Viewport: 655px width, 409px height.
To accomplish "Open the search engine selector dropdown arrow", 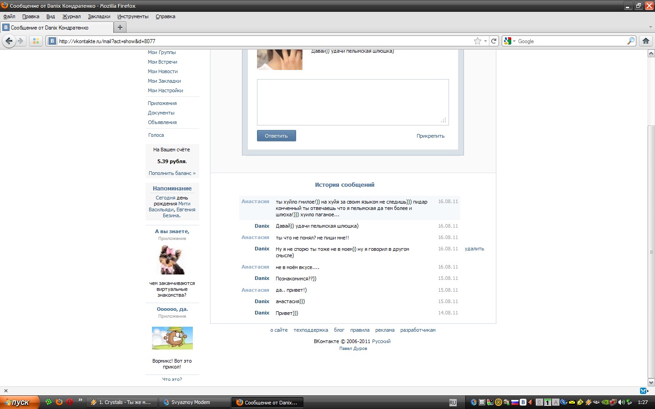I will [514, 41].
